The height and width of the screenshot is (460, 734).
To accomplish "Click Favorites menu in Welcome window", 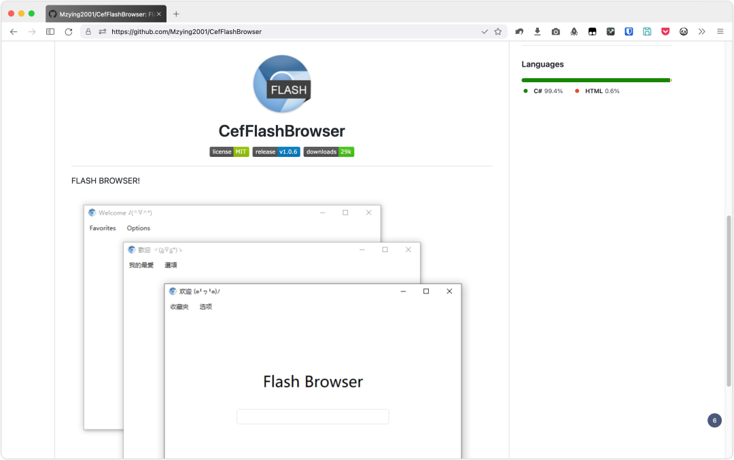I will click(103, 228).
